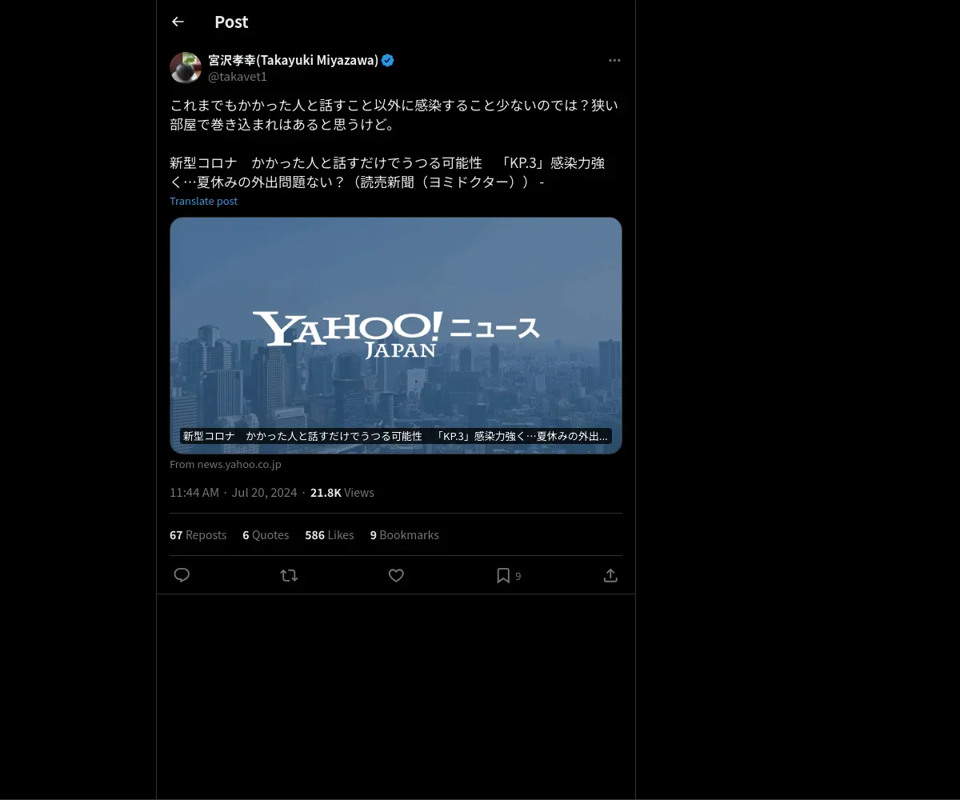Repost using the retweet arrows icon

coord(289,575)
